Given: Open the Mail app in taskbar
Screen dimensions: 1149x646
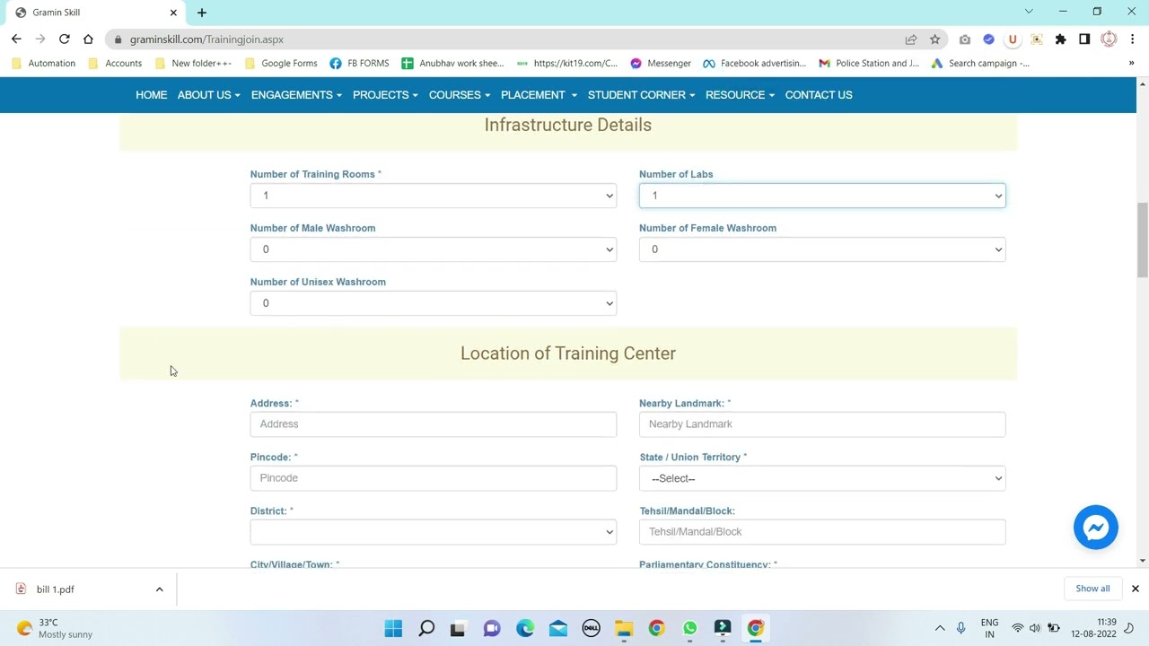Looking at the screenshot, I should 558,628.
